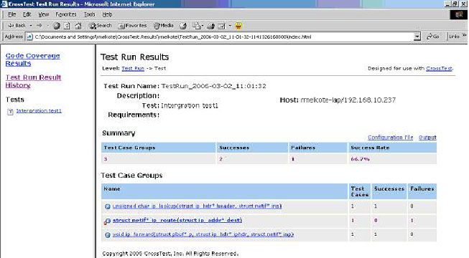This screenshot has height=258, width=469.
Task: Open the Help menu
Action: 107,14
